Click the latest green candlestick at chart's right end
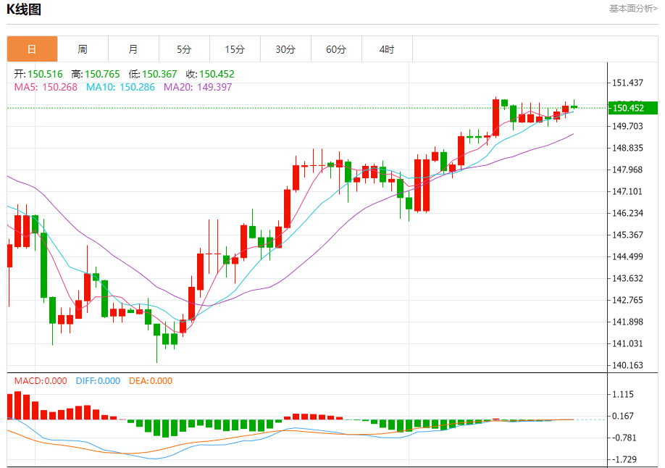 (x=574, y=106)
